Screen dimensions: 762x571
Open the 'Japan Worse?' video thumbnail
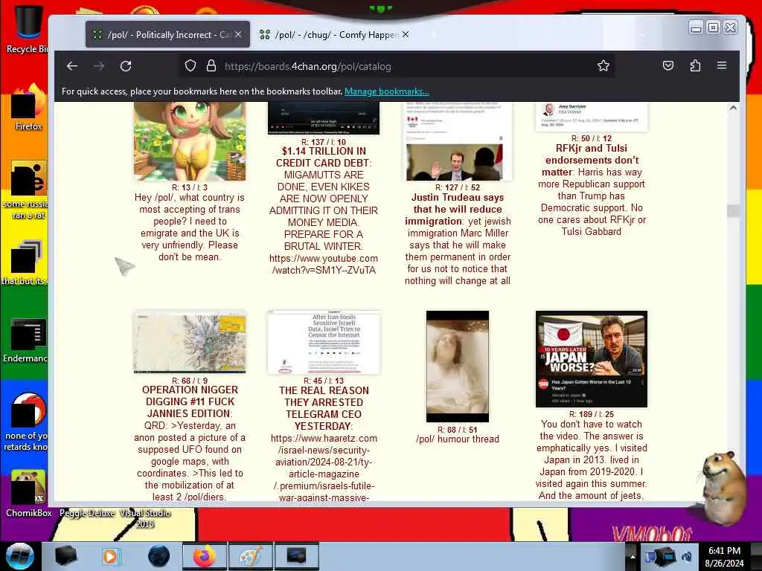point(592,359)
